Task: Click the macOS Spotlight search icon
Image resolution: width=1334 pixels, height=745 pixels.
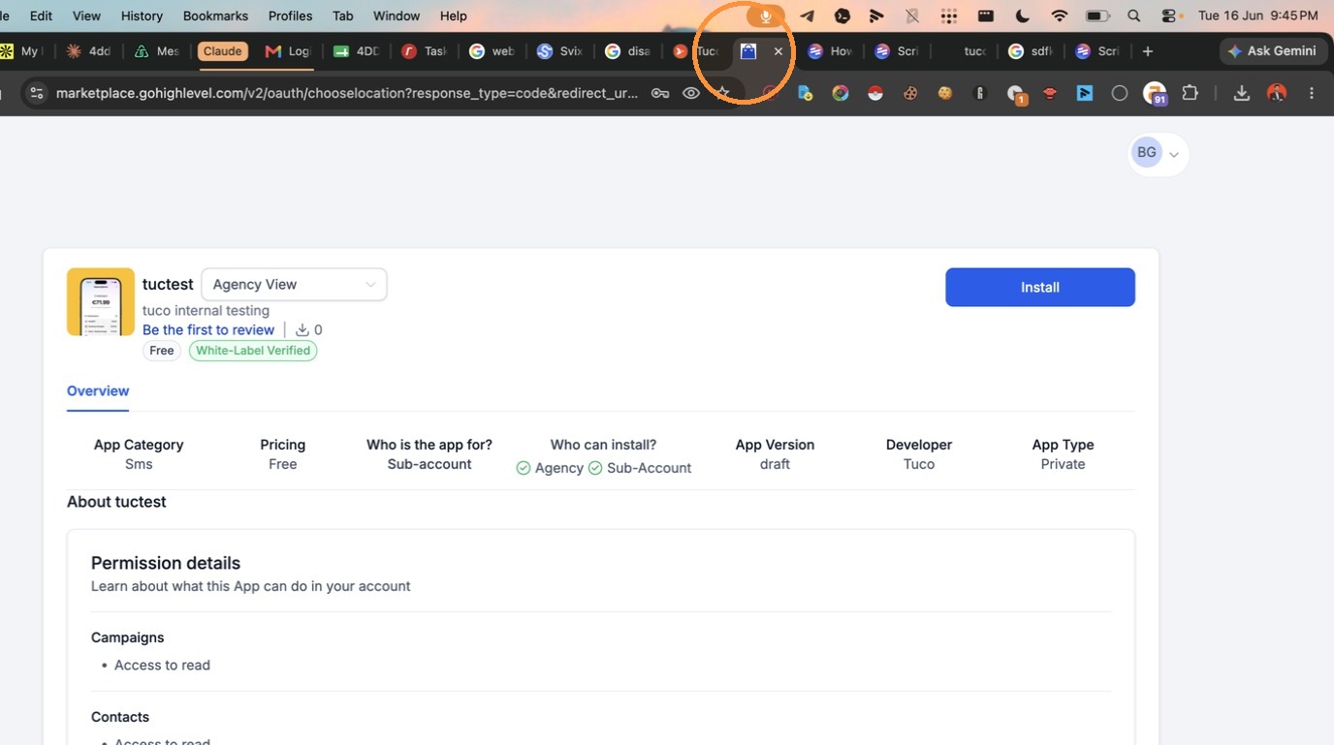Action: [x=1133, y=16]
